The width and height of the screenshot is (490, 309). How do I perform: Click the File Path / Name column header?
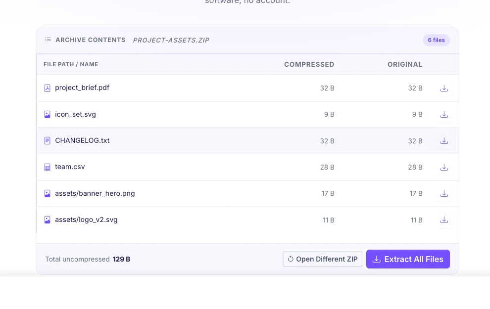pos(71,64)
